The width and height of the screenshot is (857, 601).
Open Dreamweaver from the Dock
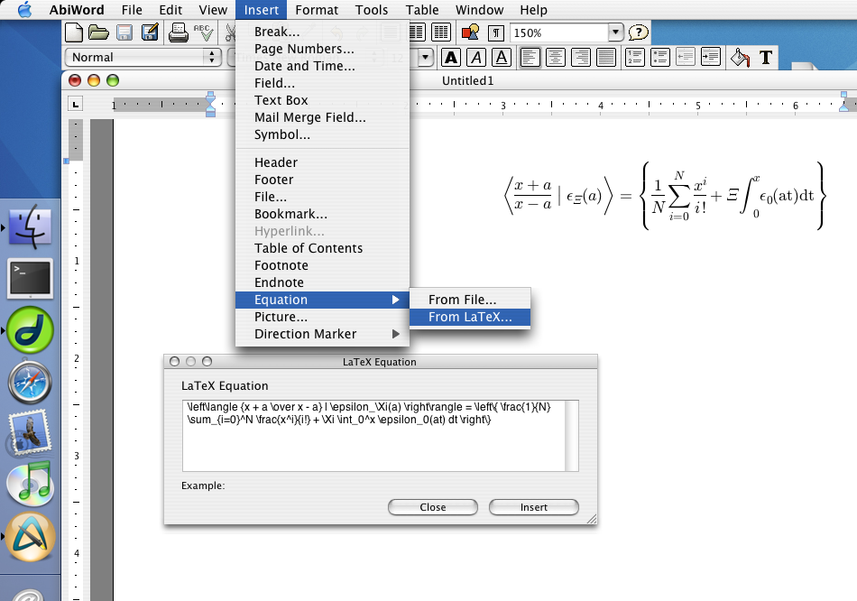point(30,329)
